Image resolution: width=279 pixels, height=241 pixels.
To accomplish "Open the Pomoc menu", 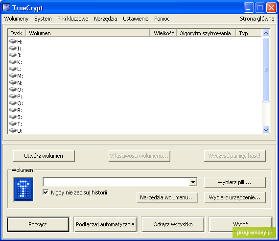I will tap(162, 19).
